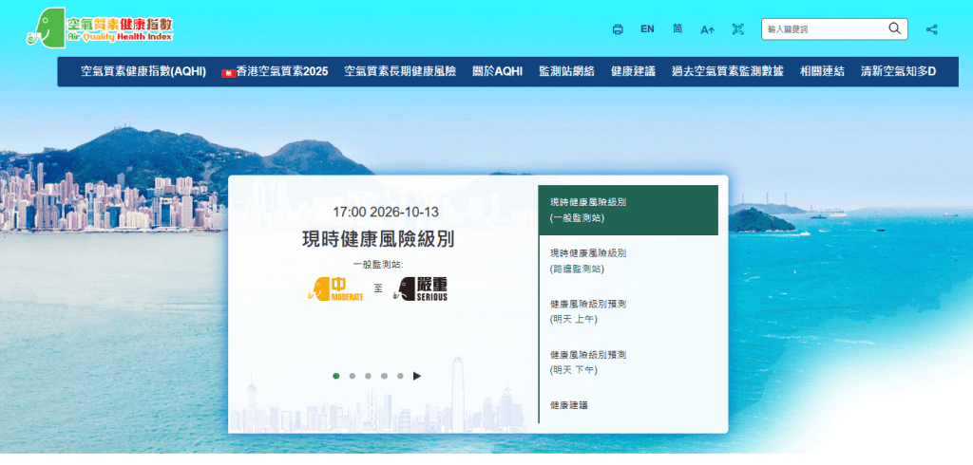Open 關於AQHI menu item
This screenshot has height=465, width=973.
[x=498, y=71]
